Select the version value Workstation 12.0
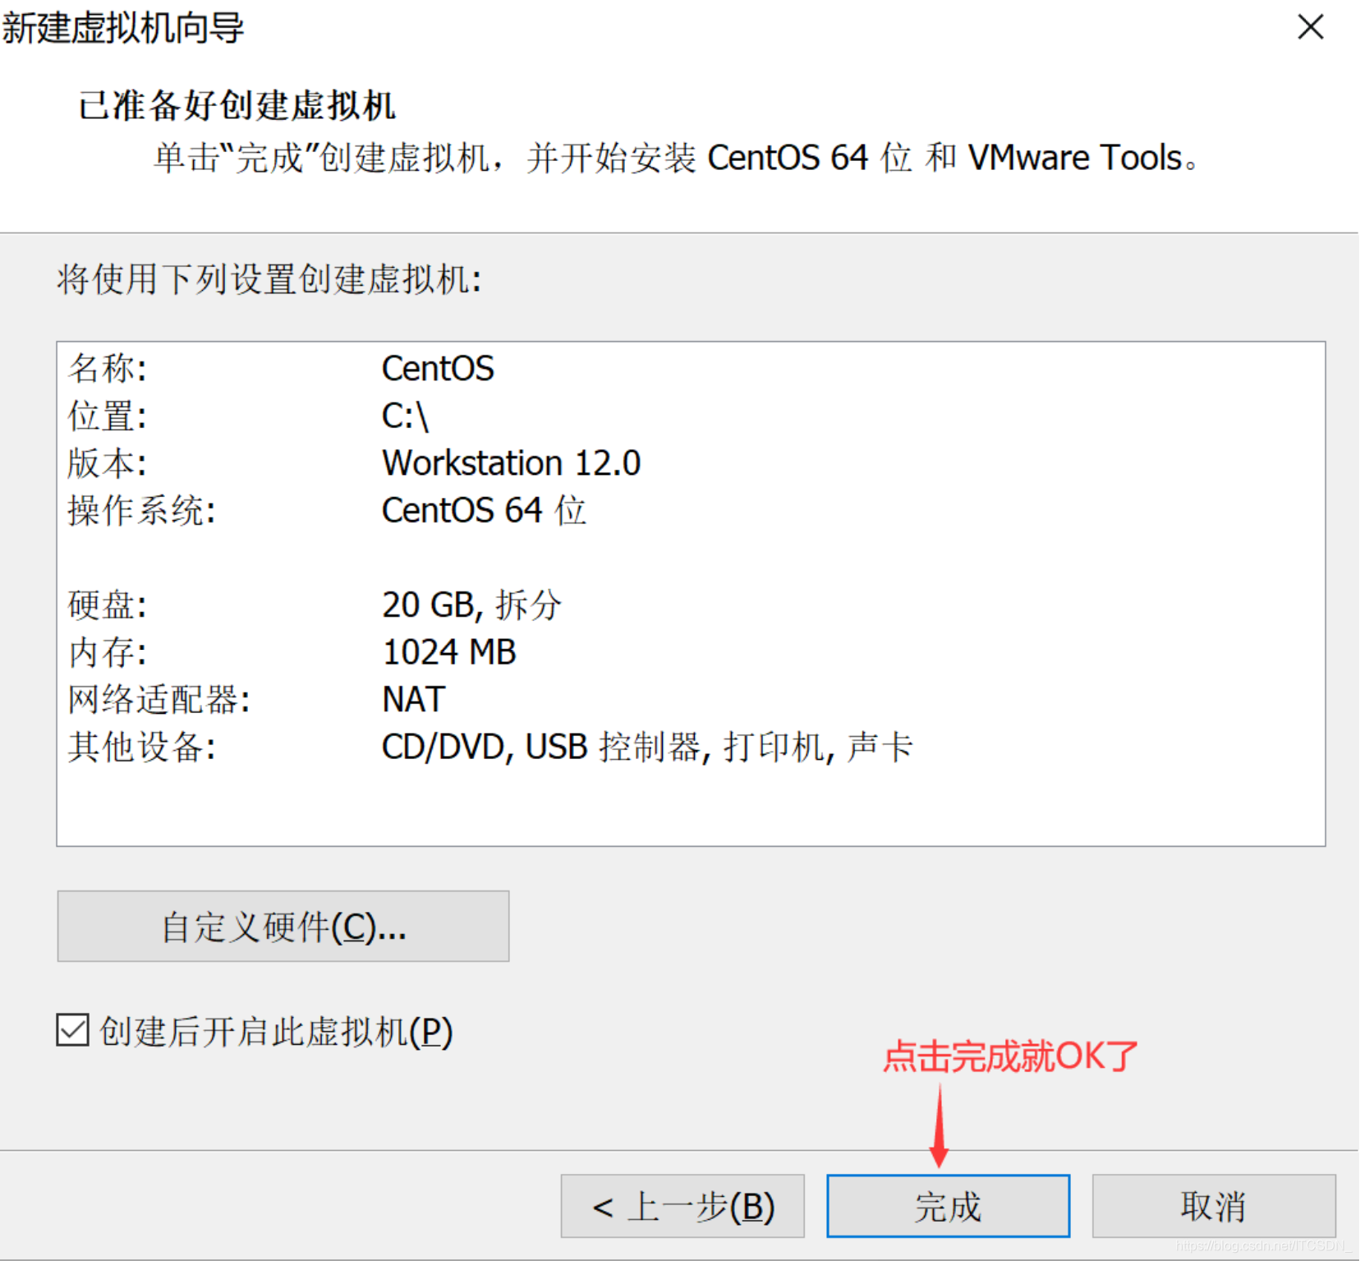The width and height of the screenshot is (1360, 1261). [x=511, y=463]
